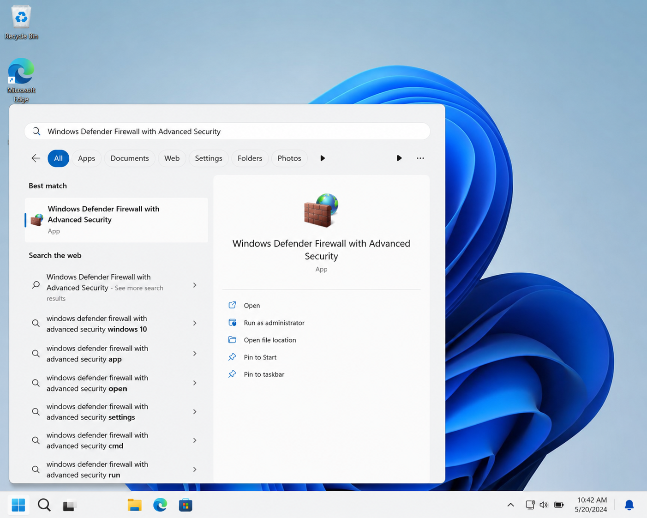Open Task View from the taskbar
The image size is (647, 518).
coord(70,506)
